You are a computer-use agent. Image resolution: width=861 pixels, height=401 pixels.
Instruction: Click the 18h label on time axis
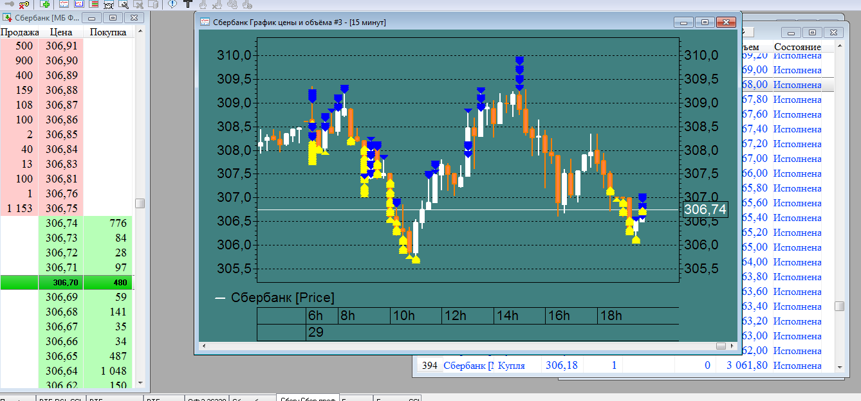coord(611,316)
